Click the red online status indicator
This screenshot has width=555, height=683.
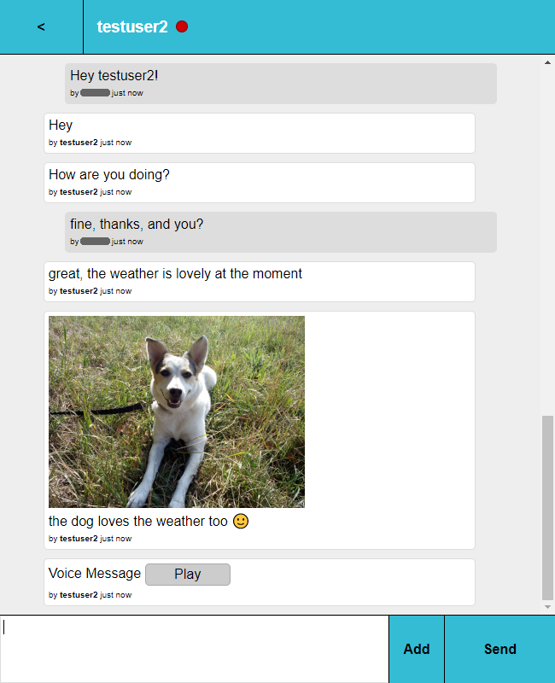(181, 26)
